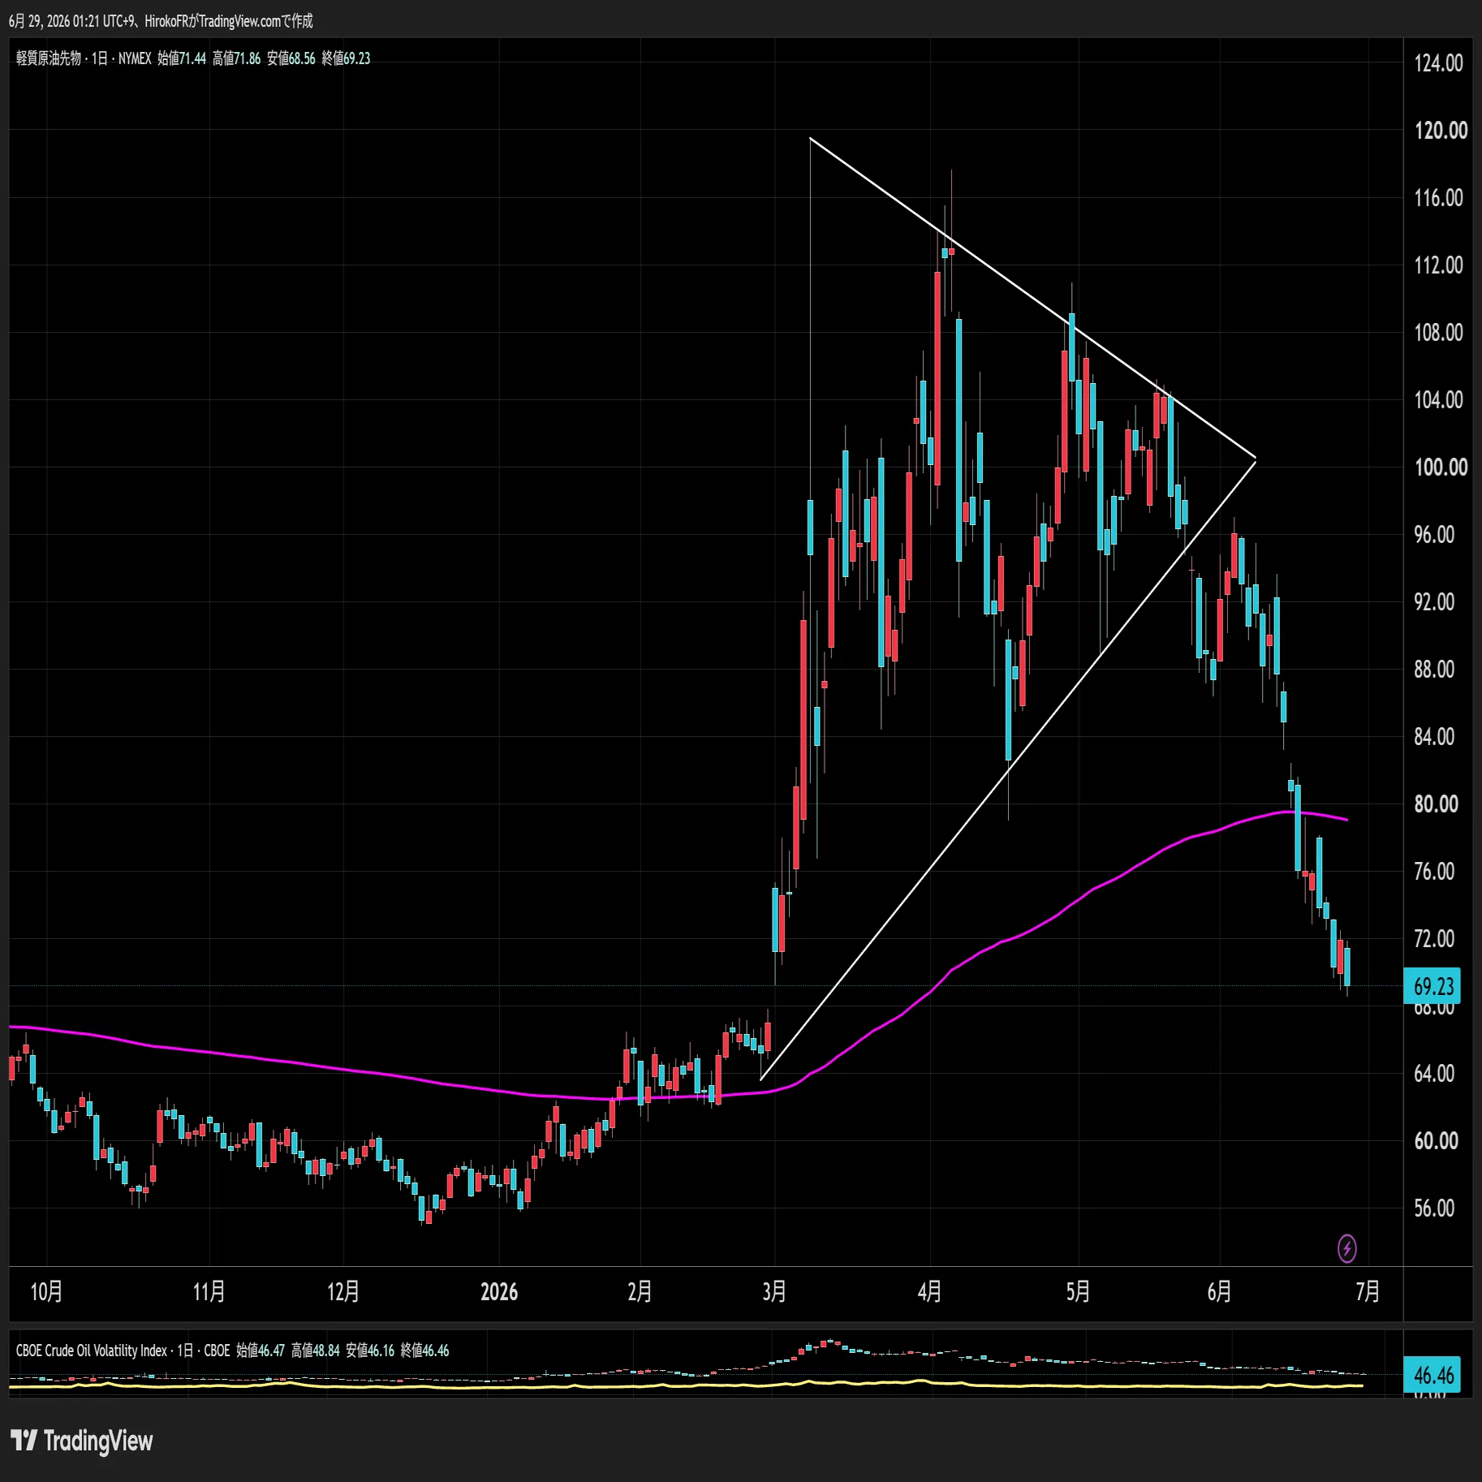Click the 46.46 volatility index value label
1482x1482 pixels.
(1432, 1375)
